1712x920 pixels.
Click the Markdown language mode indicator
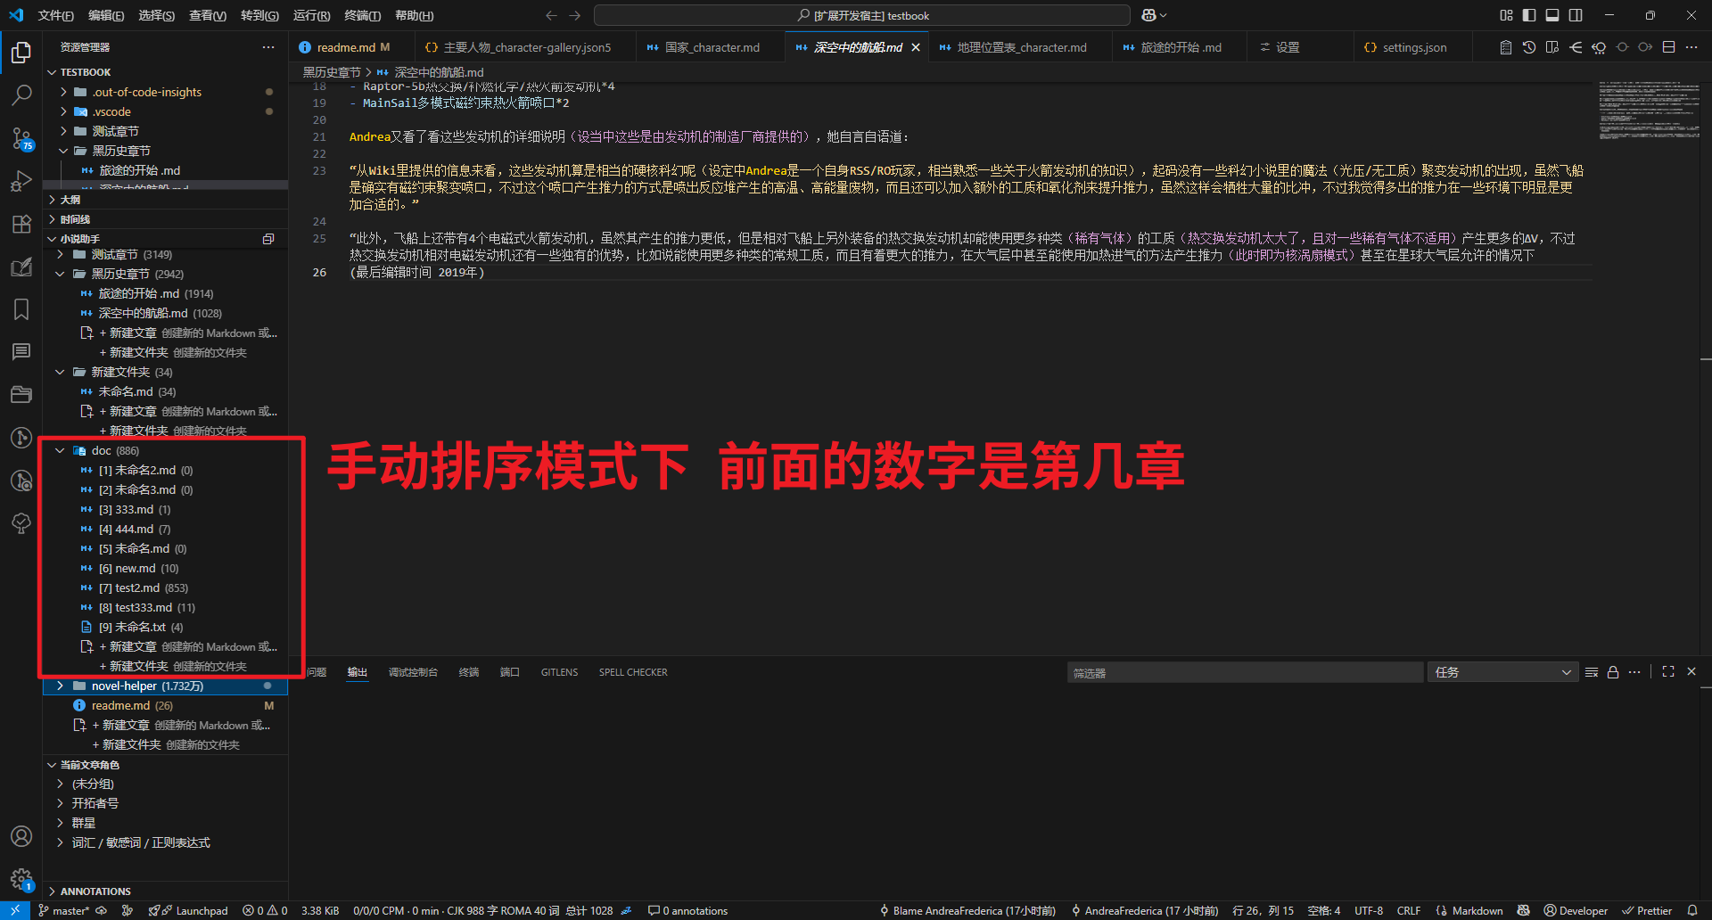[1476, 910]
